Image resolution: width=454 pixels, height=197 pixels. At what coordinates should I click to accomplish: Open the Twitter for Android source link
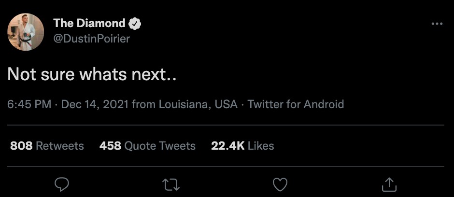point(296,104)
